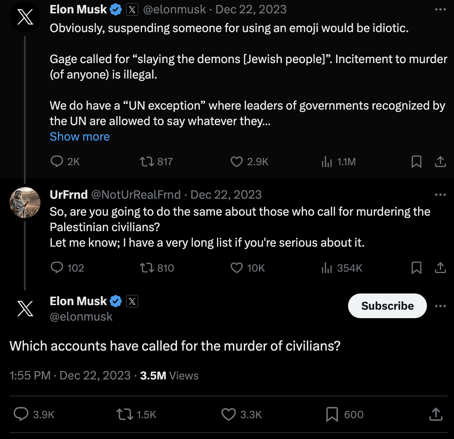Bookmark main tweet with 600 bookmarks
The width and height of the screenshot is (454, 439).
click(332, 414)
